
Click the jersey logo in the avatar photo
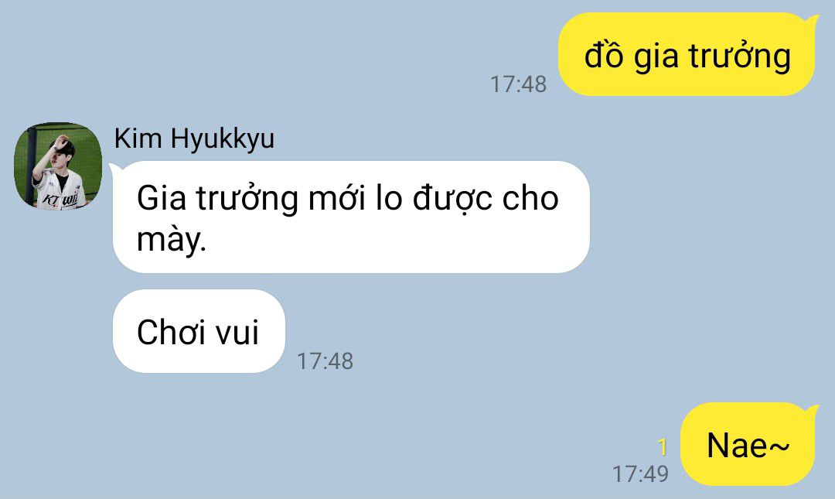tap(60, 199)
